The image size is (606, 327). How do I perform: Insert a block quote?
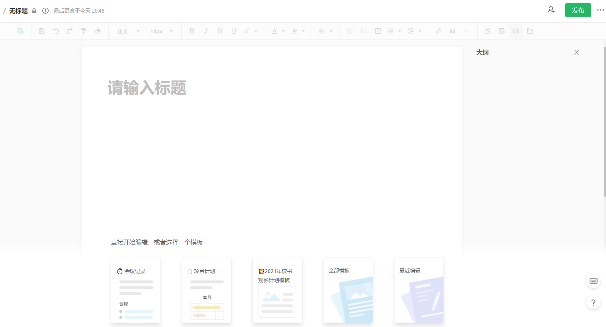point(452,31)
